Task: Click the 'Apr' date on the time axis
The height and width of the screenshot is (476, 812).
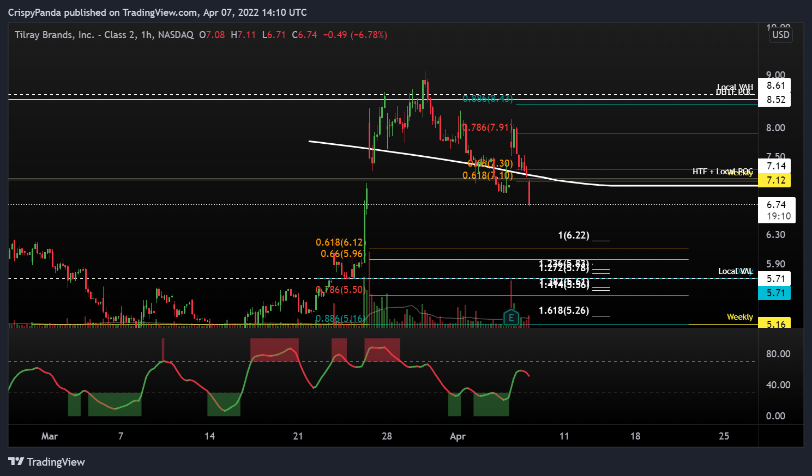Action: [x=458, y=436]
